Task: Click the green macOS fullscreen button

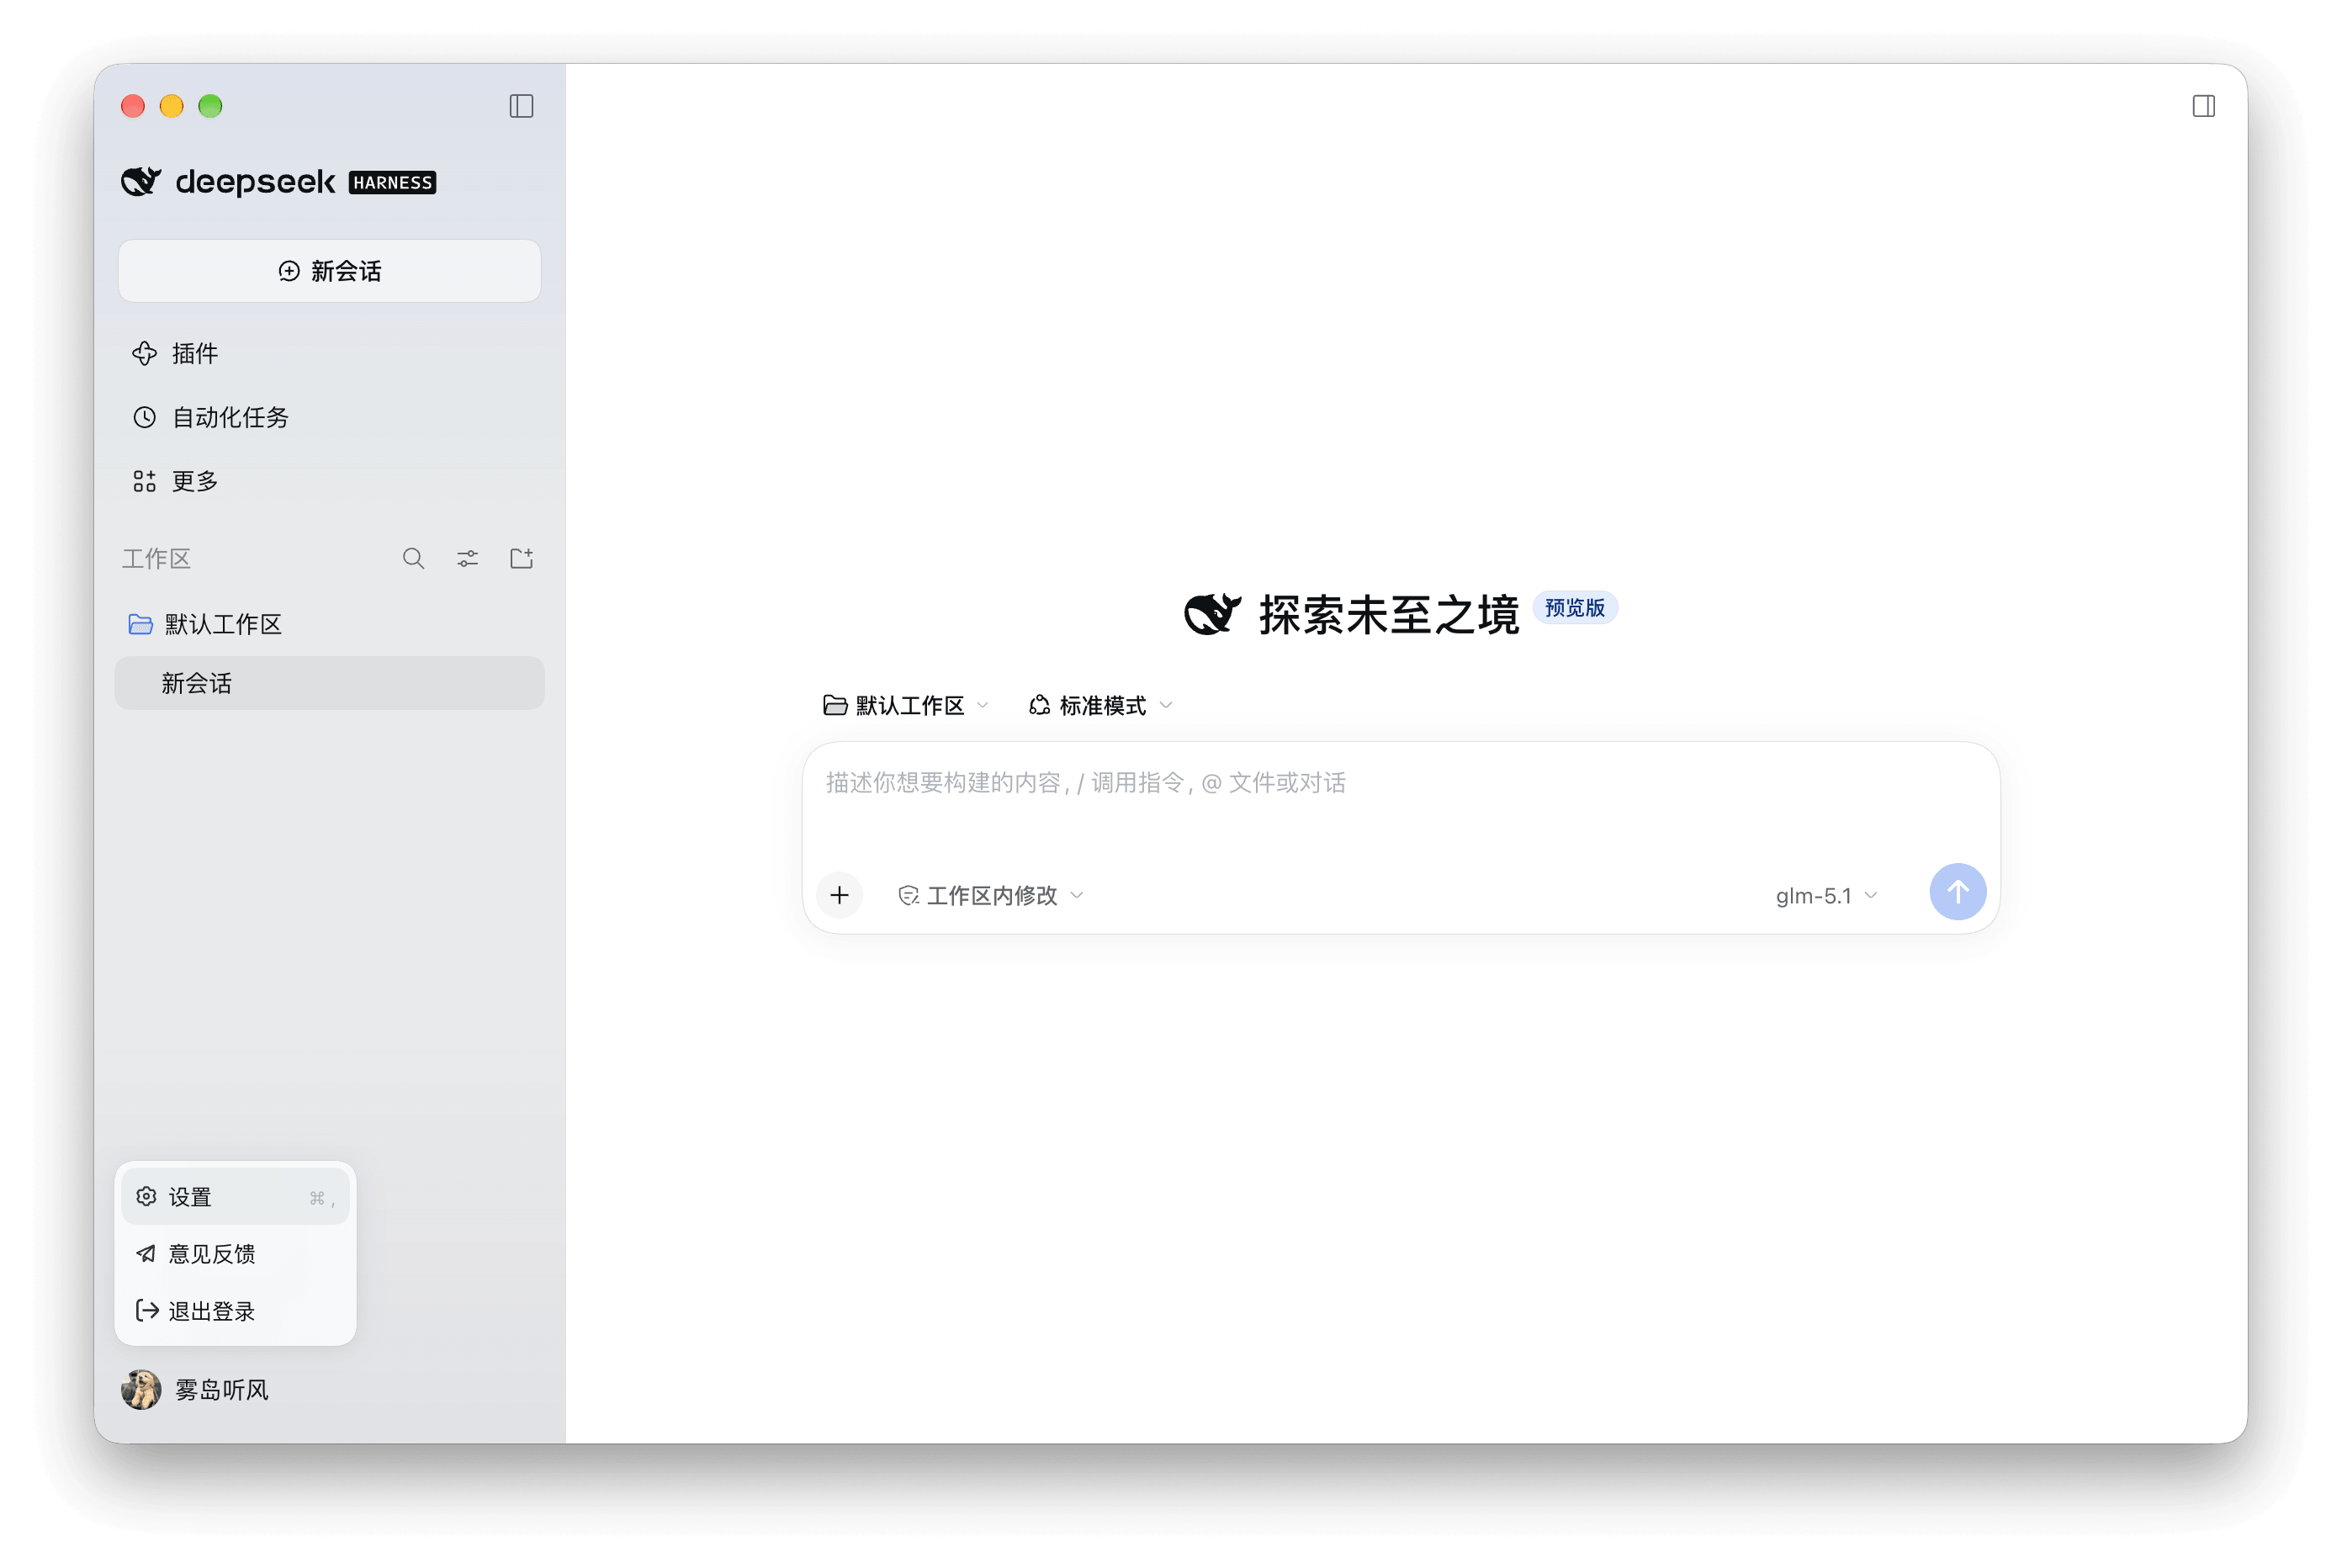Action: click(x=210, y=106)
